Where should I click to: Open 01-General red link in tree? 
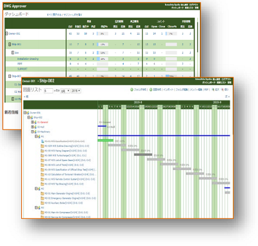pos(43,122)
